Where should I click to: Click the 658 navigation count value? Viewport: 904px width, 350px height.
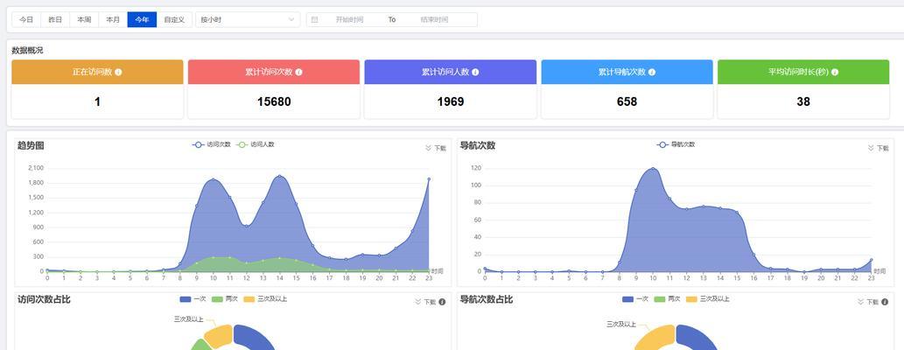click(x=627, y=102)
